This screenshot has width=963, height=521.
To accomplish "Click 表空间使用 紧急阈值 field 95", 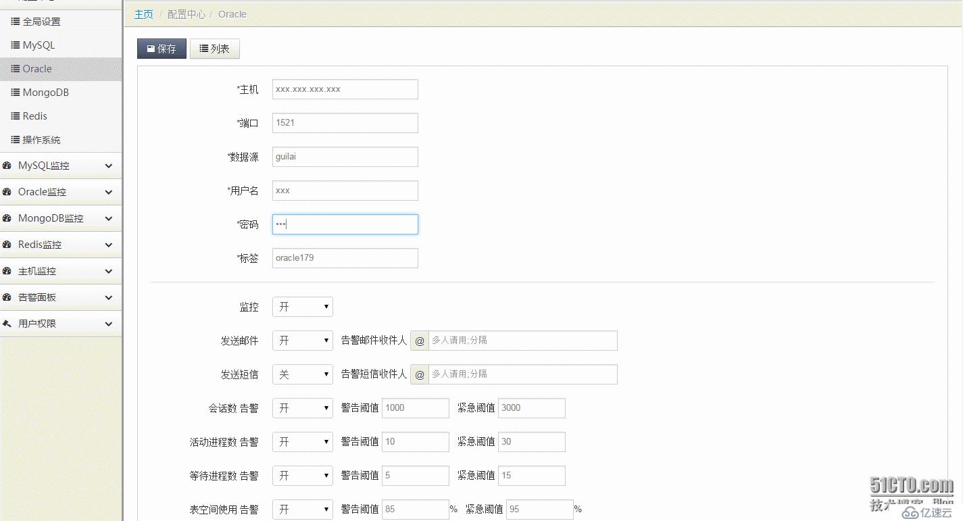I will click(x=540, y=510).
